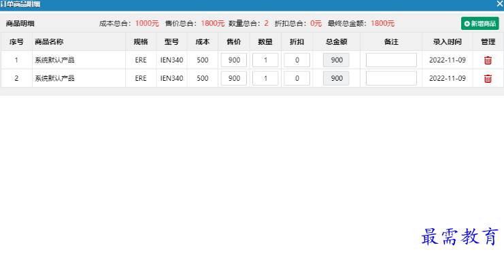Edit the 售价 field in row 2
The image size is (504, 258).
coord(234,78)
